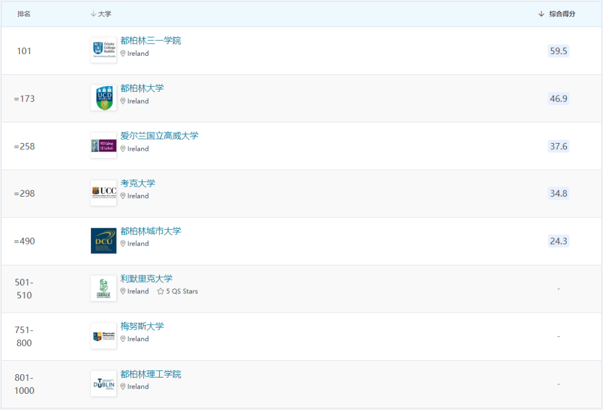Screen dimensions: 603x410
Task: Open 考克大学 university link
Action: point(138,183)
